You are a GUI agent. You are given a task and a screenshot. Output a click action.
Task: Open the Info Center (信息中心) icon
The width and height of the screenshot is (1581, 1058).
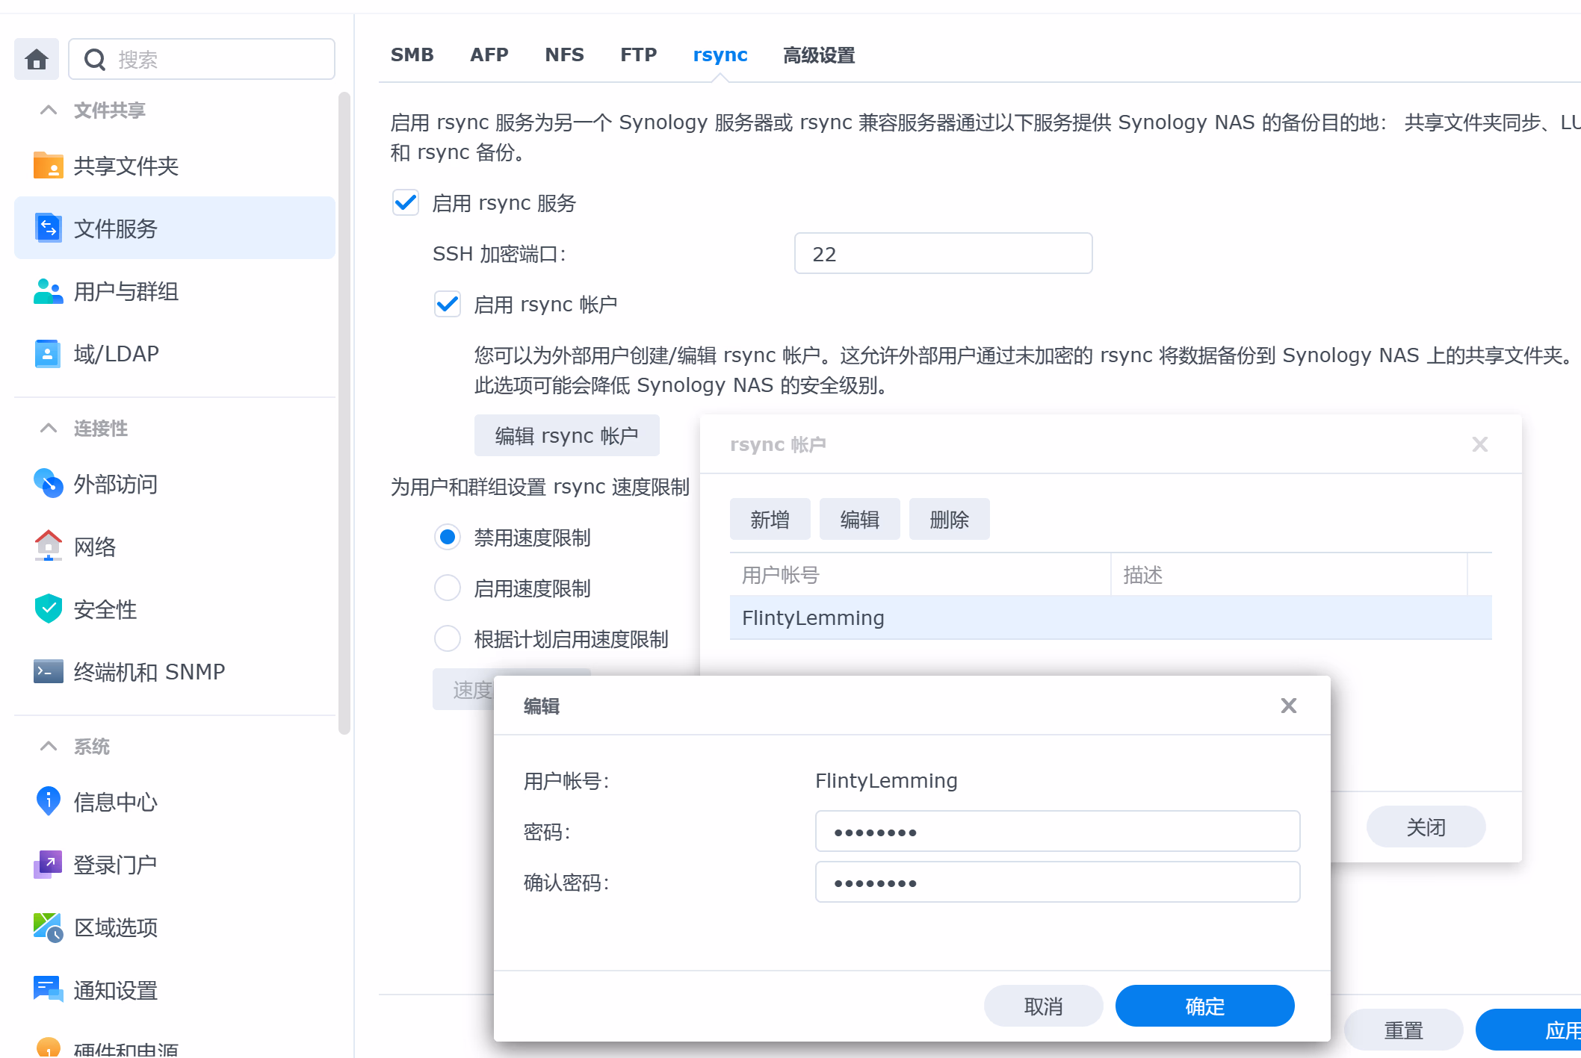point(49,801)
